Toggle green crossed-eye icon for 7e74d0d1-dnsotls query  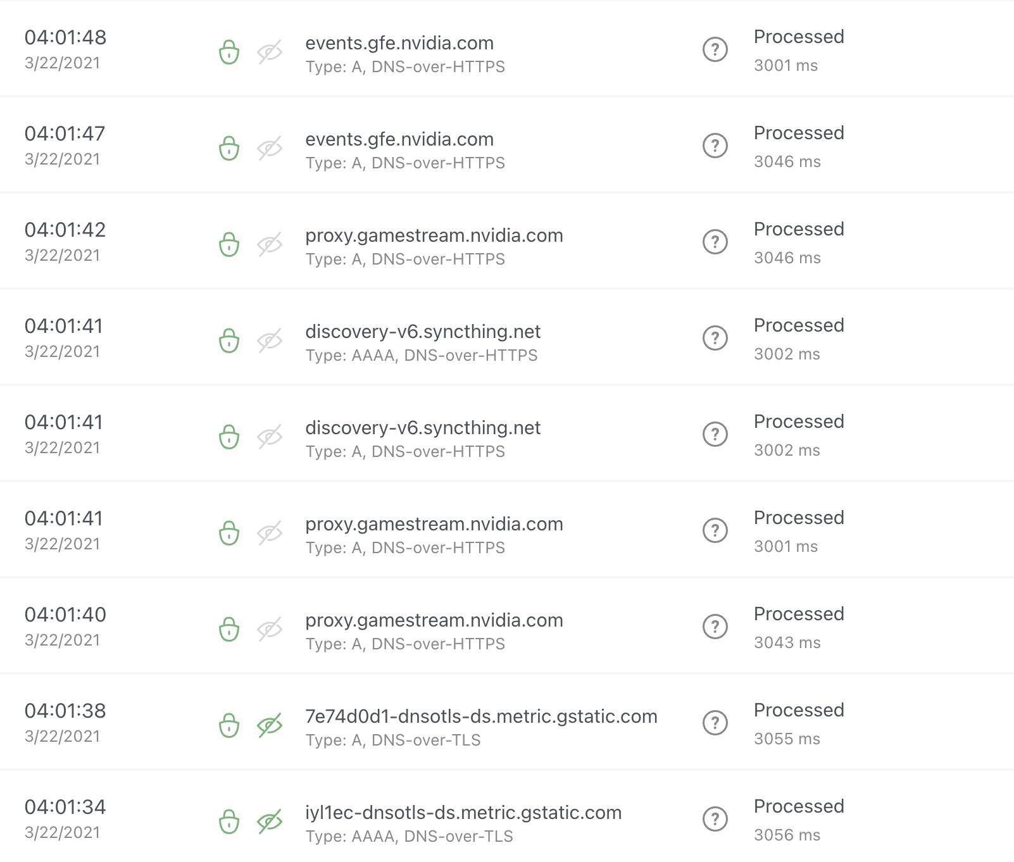click(x=270, y=725)
